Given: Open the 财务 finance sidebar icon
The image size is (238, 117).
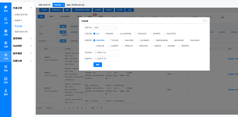Looking at the screenshot, I should 6,33.
